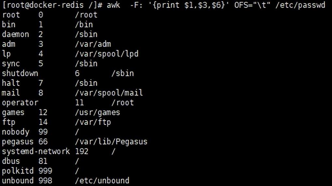Screen dimensions: 332x186
Task: Click the /var/ftp directory text
Action: [x=93, y=122]
